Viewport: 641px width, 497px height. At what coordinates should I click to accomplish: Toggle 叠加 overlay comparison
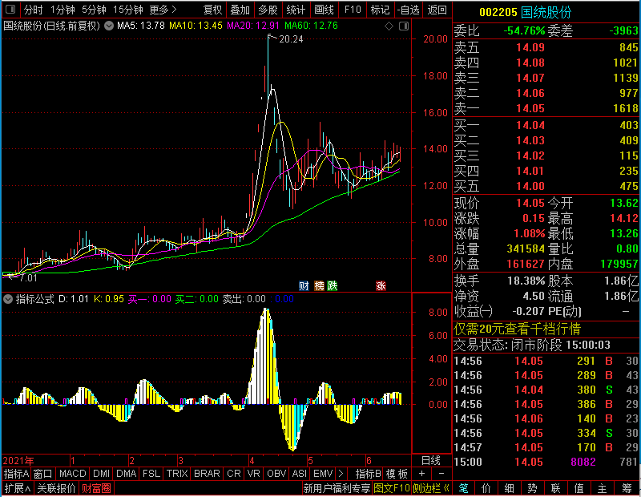(240, 10)
